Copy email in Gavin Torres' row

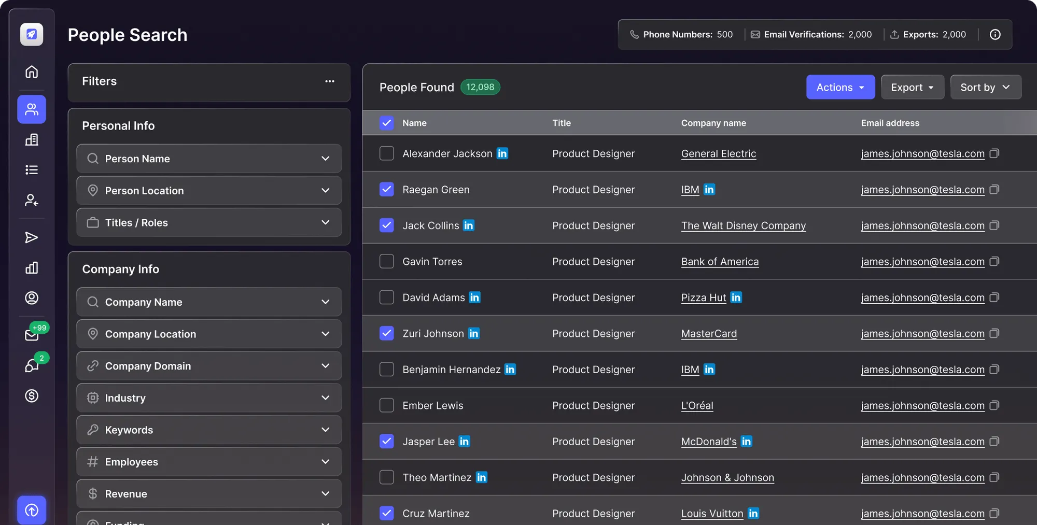click(994, 262)
